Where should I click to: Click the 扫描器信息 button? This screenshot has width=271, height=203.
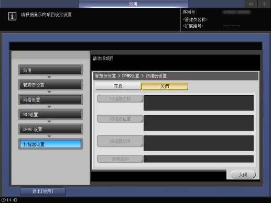pyautogui.click(x=120, y=141)
